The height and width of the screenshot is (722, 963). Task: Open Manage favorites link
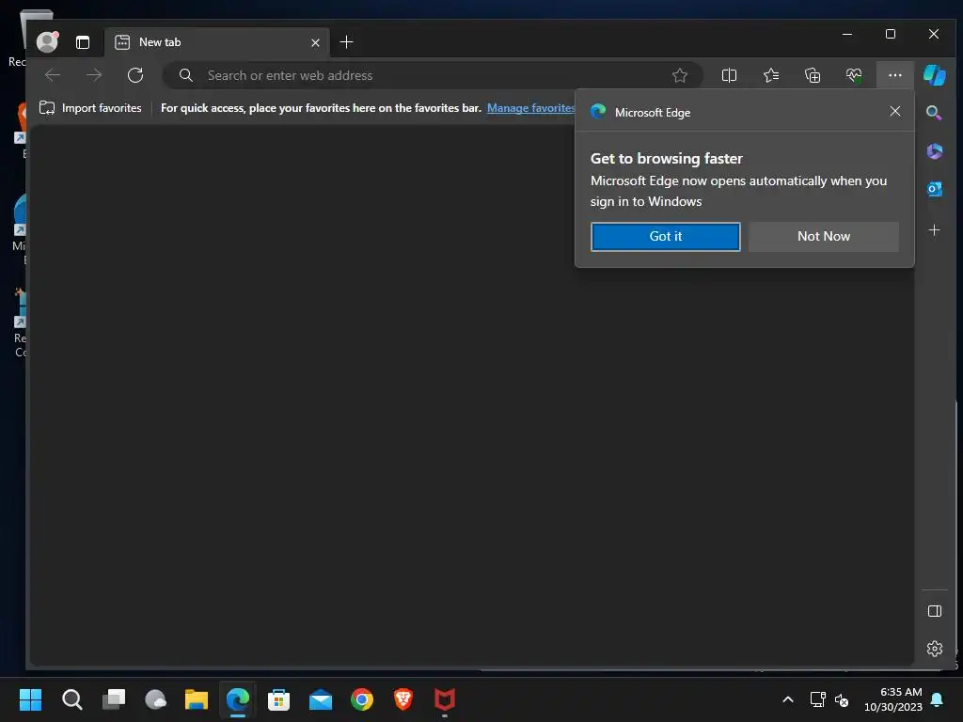tap(530, 108)
